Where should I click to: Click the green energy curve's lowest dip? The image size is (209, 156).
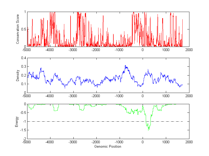pos(149,130)
